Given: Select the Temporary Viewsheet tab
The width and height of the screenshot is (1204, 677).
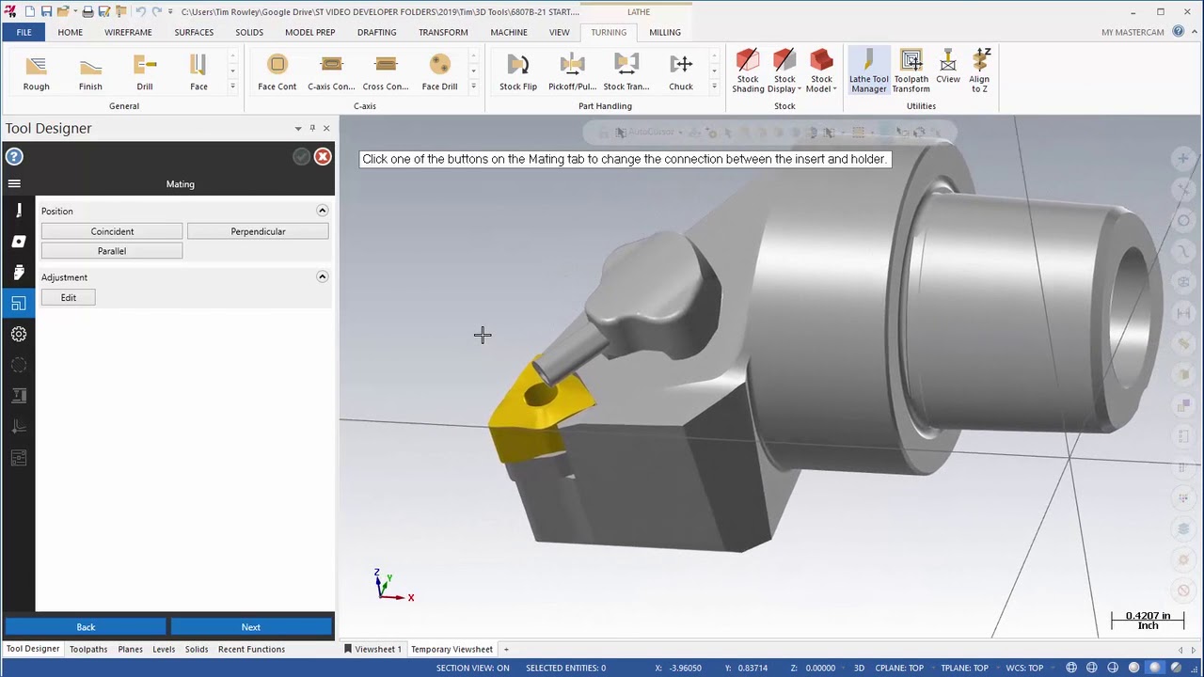Looking at the screenshot, I should (x=451, y=649).
